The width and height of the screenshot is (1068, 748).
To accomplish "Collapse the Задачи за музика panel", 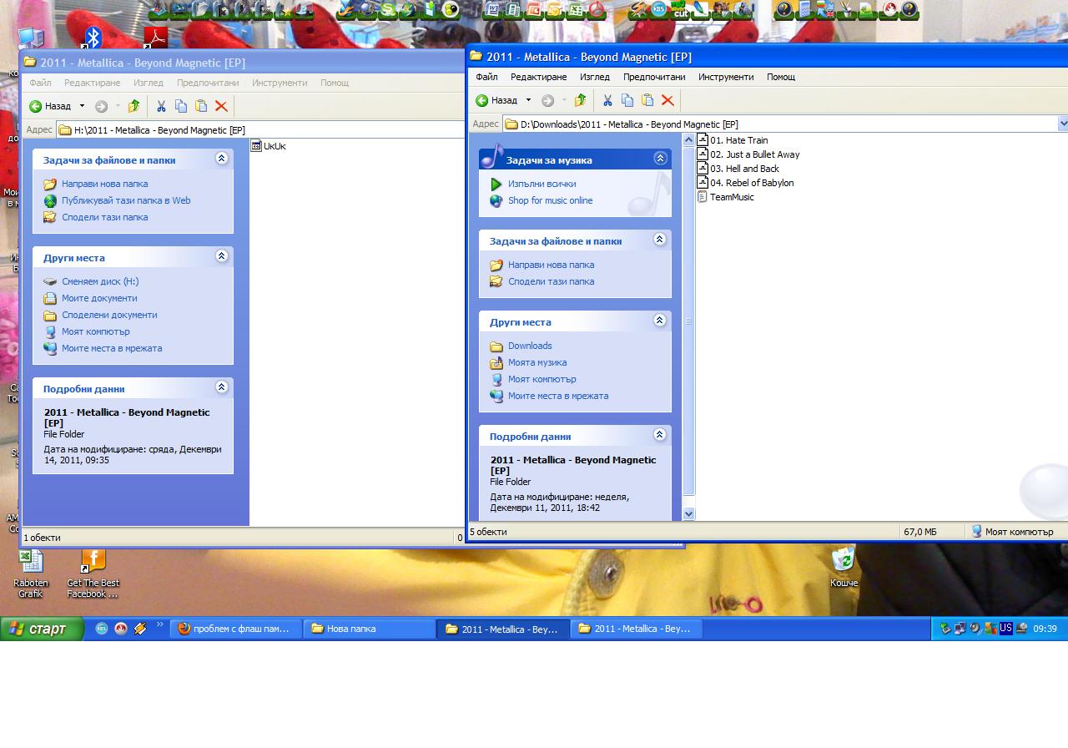I will (660, 159).
